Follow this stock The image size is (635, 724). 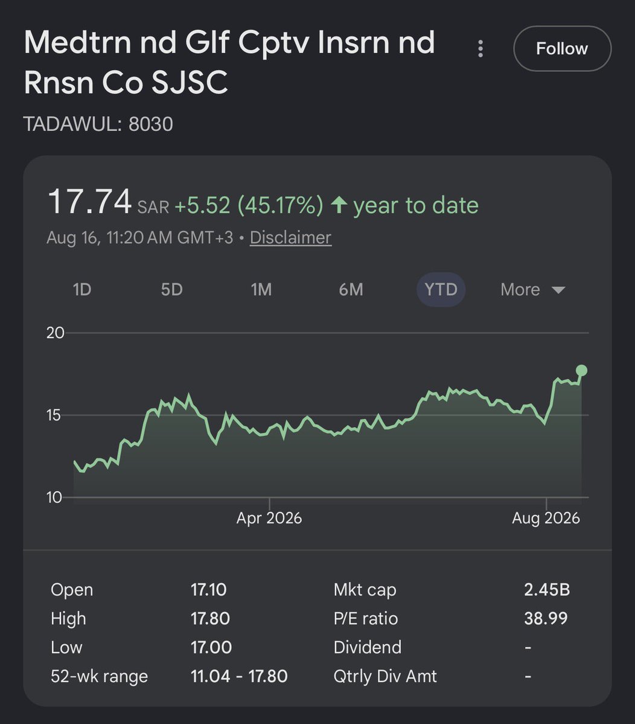click(562, 48)
